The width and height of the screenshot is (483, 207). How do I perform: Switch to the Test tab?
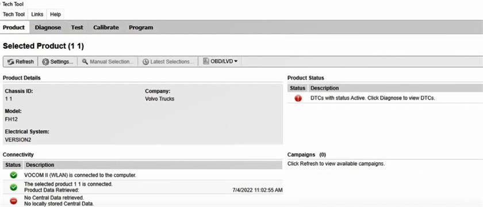[77, 28]
